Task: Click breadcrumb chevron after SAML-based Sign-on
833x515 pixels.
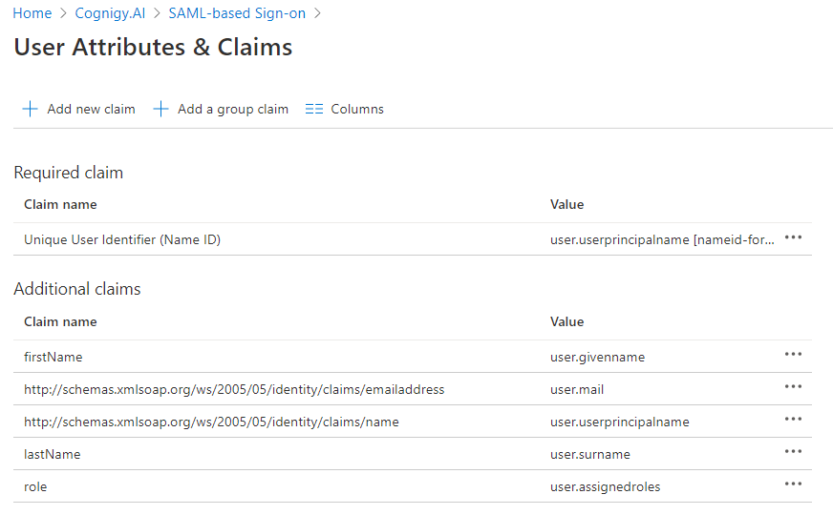Action: coord(317,13)
